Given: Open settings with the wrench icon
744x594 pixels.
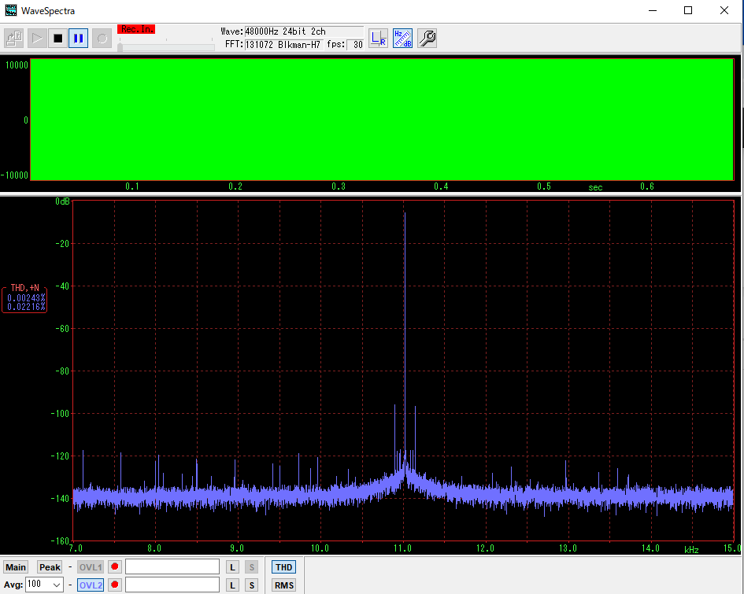Looking at the screenshot, I should coord(427,39).
